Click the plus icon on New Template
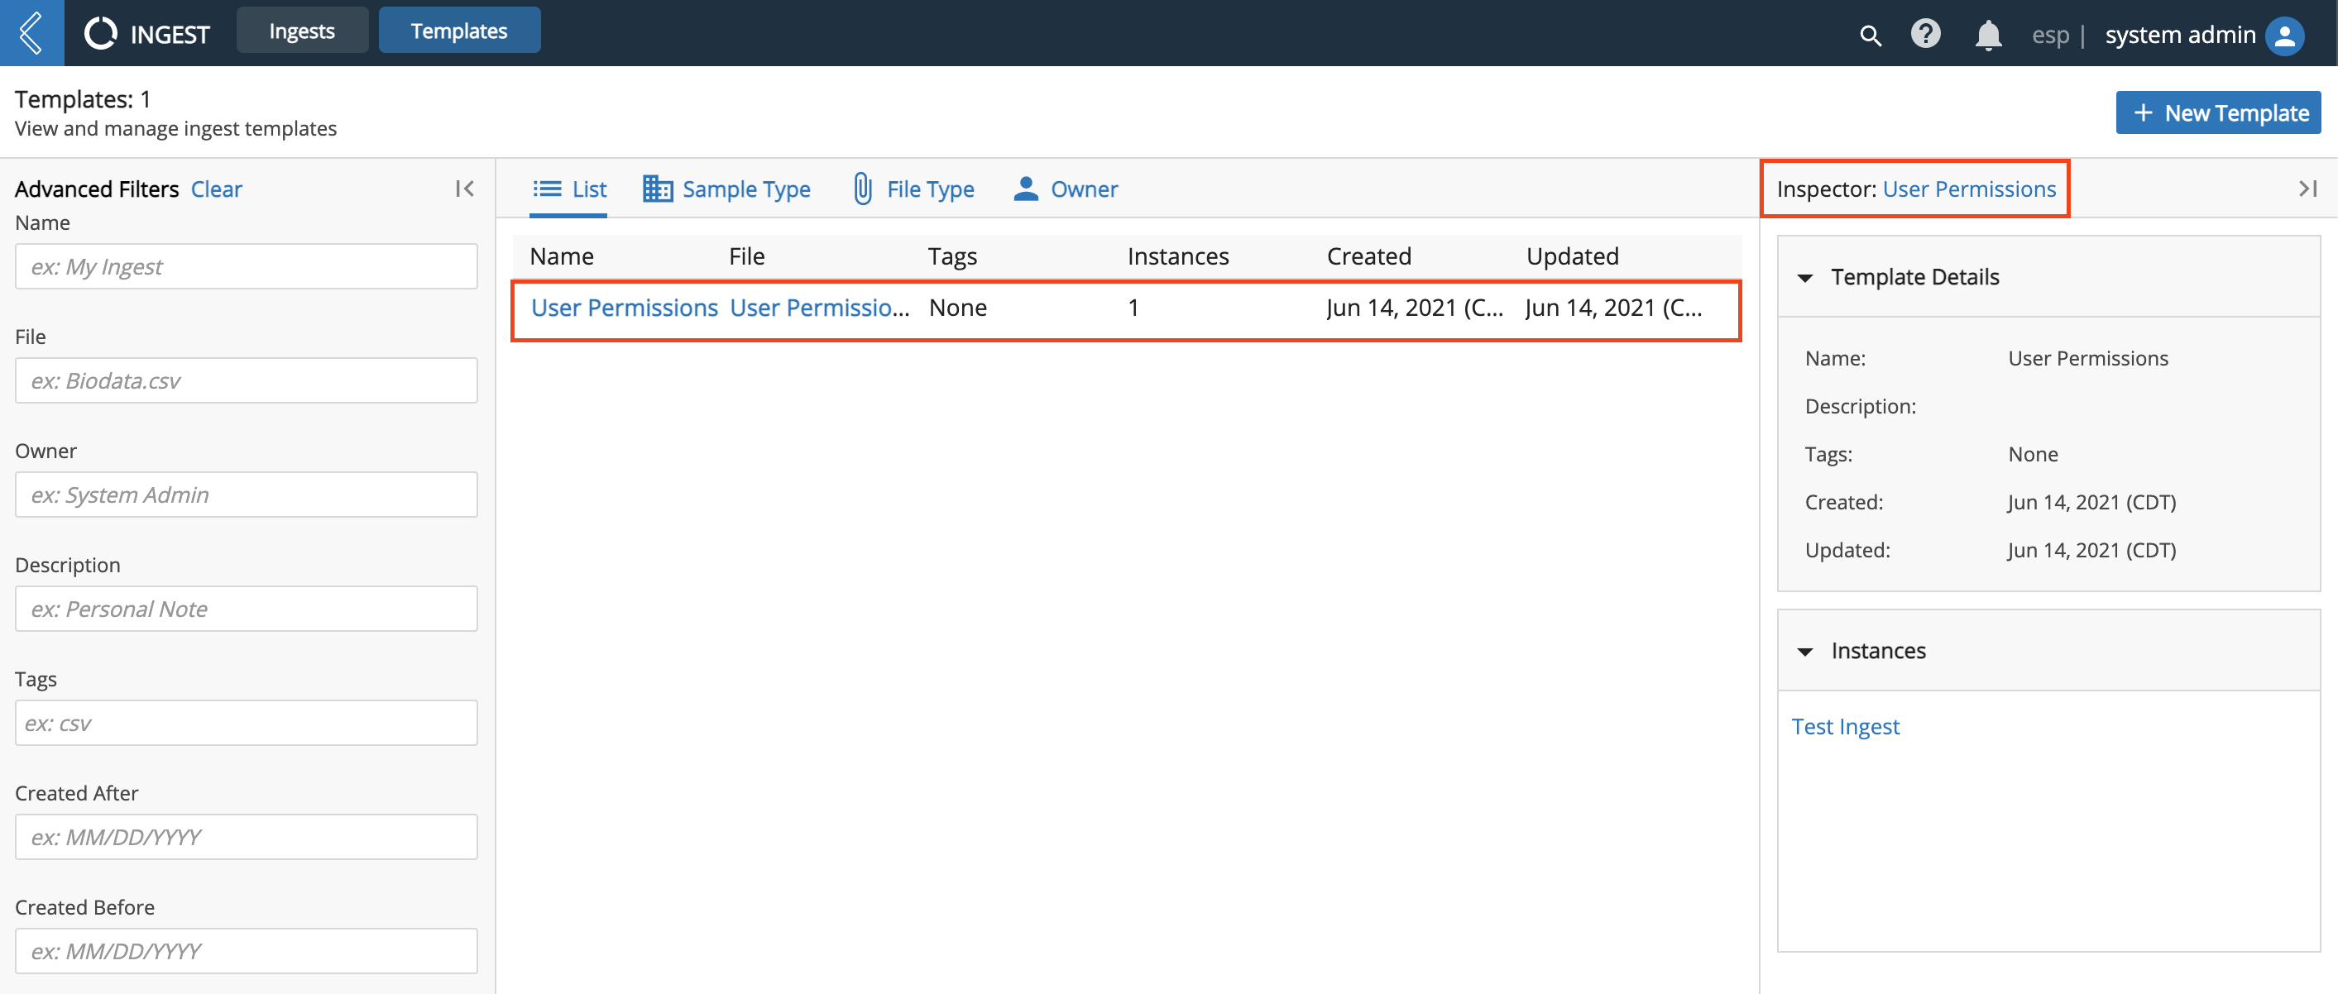The width and height of the screenshot is (2338, 994). coord(2143,112)
